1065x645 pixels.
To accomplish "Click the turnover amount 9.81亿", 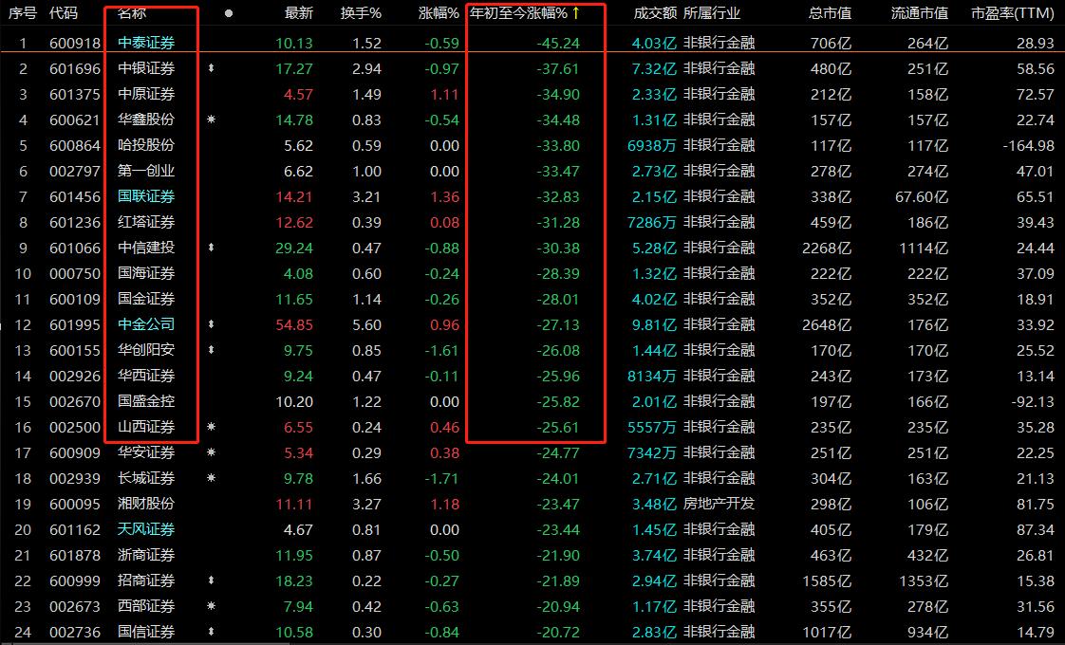I will [x=655, y=324].
